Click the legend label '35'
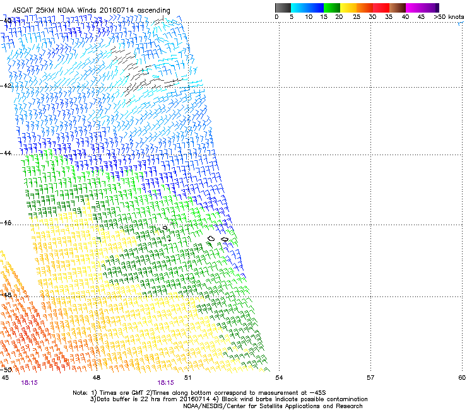467x410 pixels. [389, 17]
